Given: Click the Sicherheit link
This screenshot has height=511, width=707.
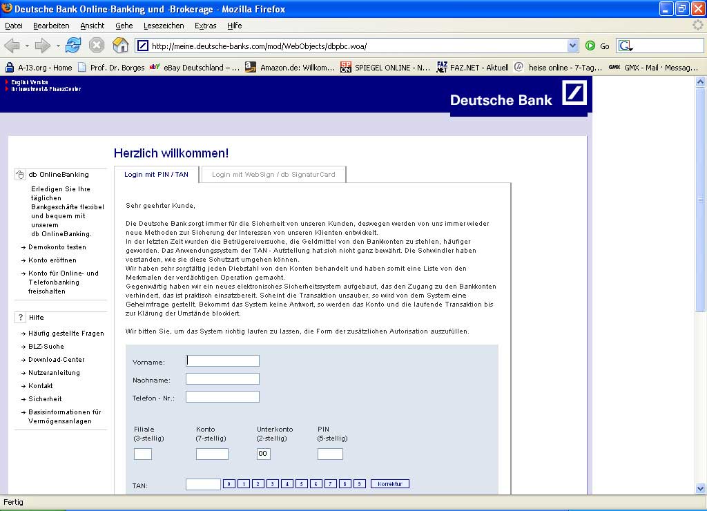Looking at the screenshot, I should [45, 398].
